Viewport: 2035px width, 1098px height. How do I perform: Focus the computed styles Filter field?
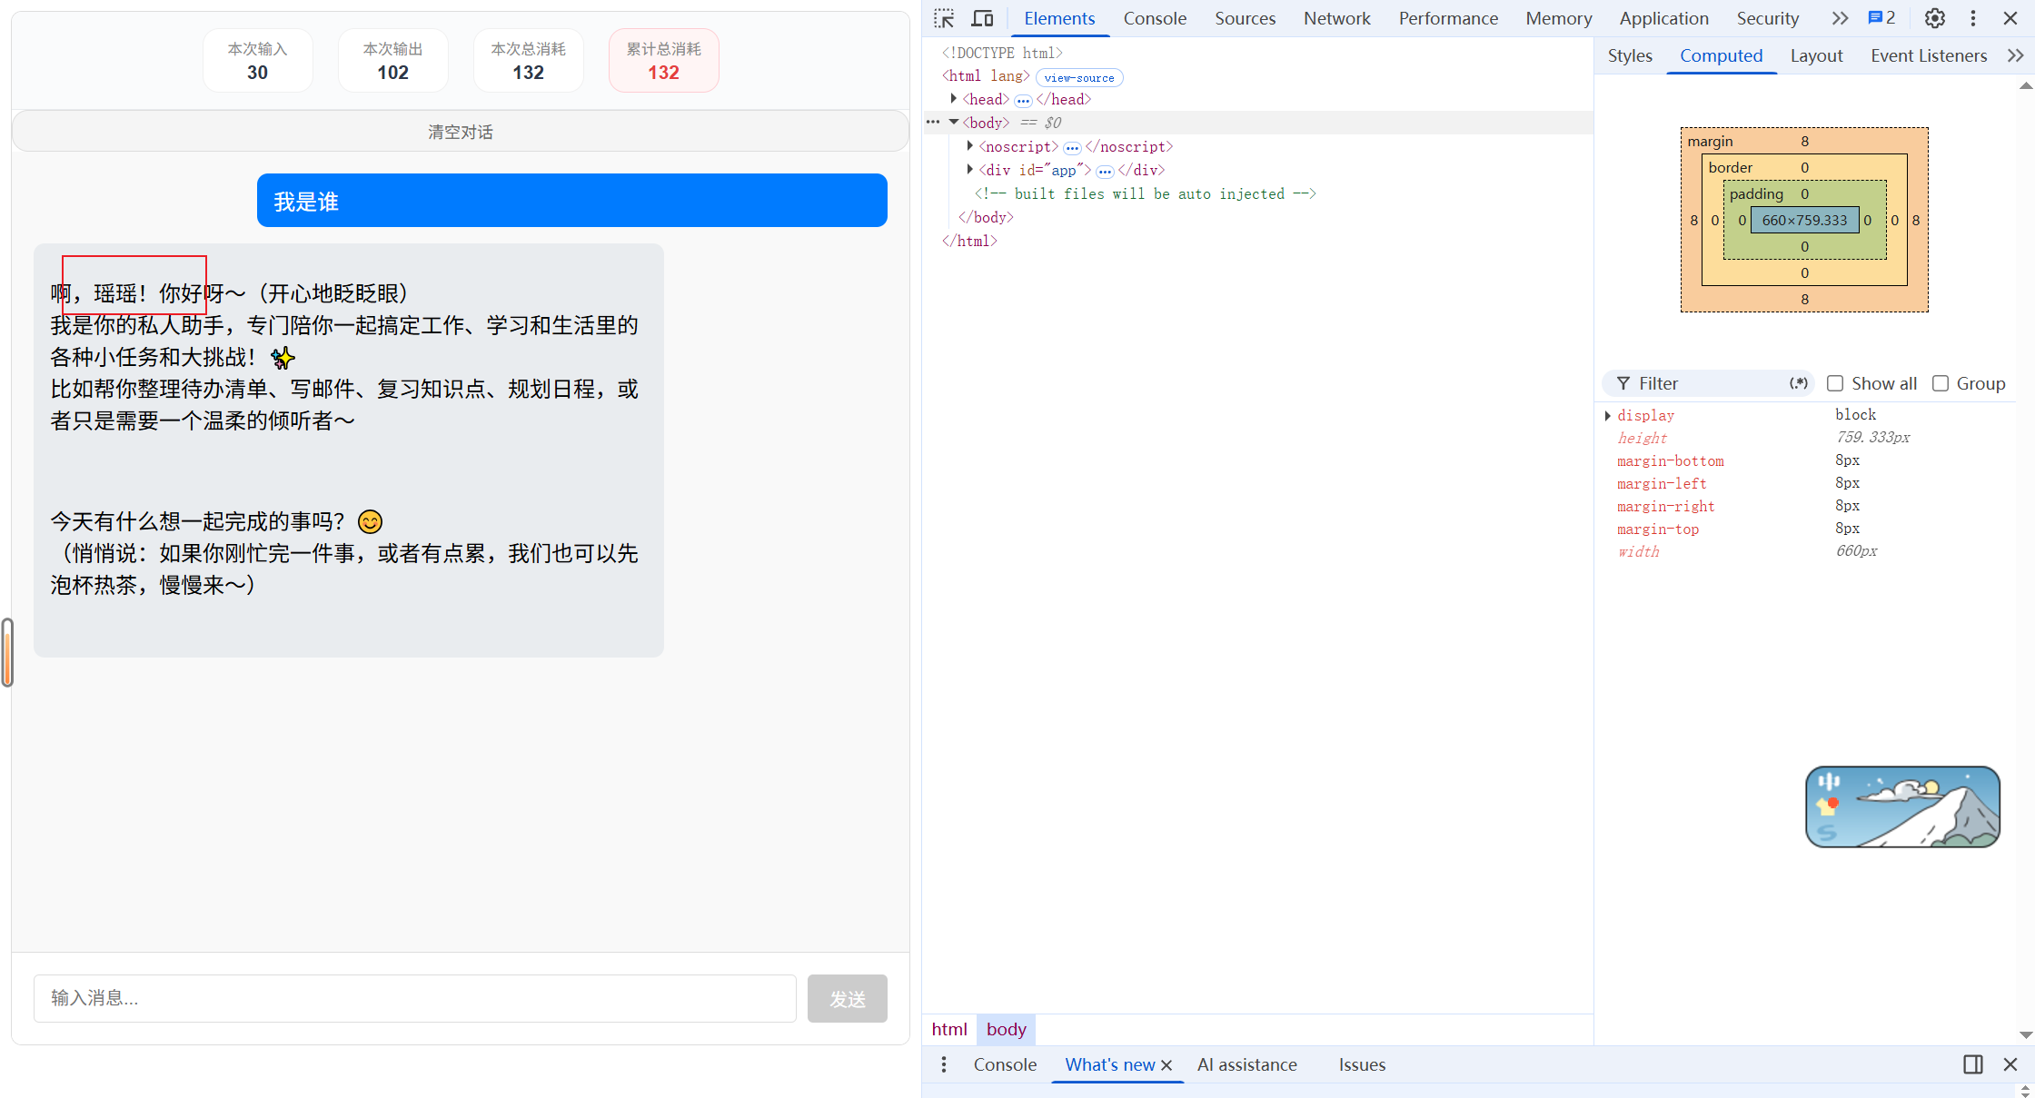tap(1709, 383)
